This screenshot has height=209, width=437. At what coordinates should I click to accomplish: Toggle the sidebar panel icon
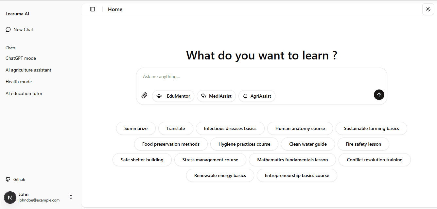[93, 9]
